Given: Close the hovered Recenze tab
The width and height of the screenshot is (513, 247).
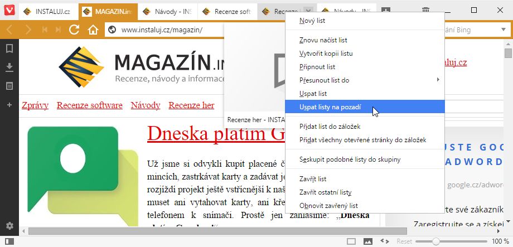Looking at the screenshot, I should click(308, 11).
